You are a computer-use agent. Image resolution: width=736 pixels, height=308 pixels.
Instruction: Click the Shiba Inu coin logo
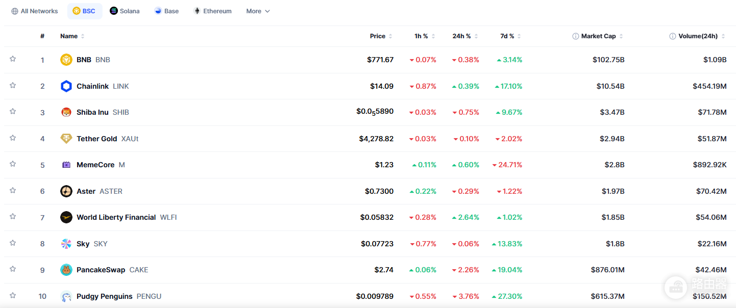[66, 112]
